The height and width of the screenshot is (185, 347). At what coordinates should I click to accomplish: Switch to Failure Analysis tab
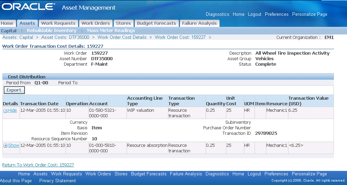click(199, 23)
